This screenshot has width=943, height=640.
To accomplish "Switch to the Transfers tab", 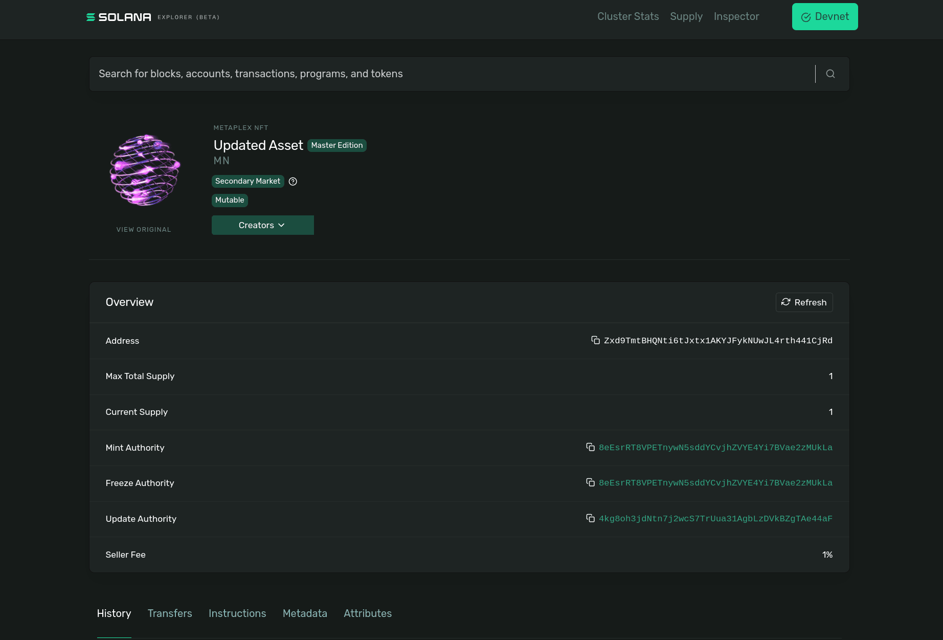I will pos(169,613).
